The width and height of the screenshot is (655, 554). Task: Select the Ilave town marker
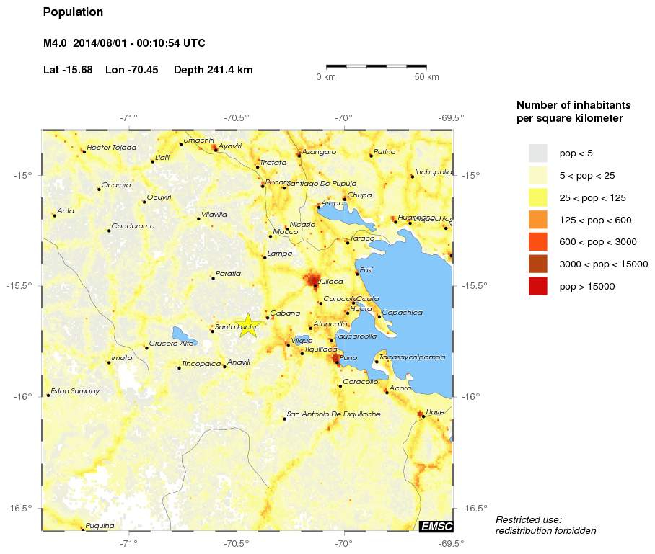pos(423,416)
